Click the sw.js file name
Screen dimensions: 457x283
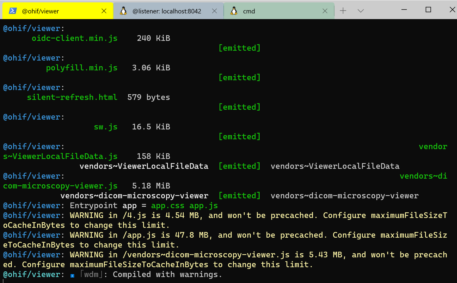pos(106,127)
